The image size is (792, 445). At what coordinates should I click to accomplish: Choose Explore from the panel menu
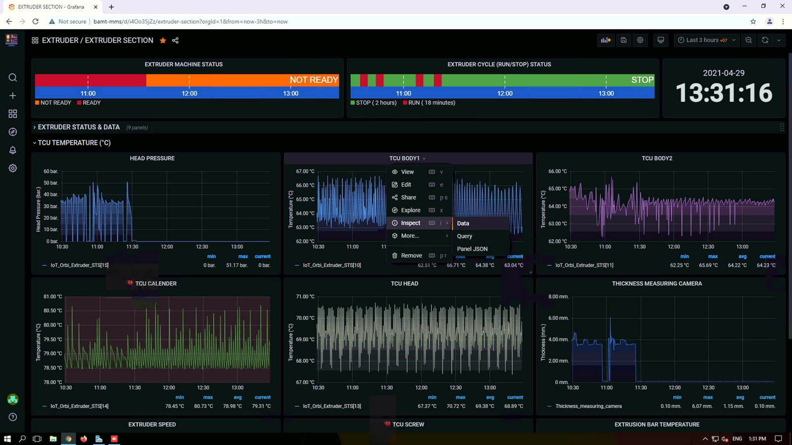pyautogui.click(x=410, y=210)
